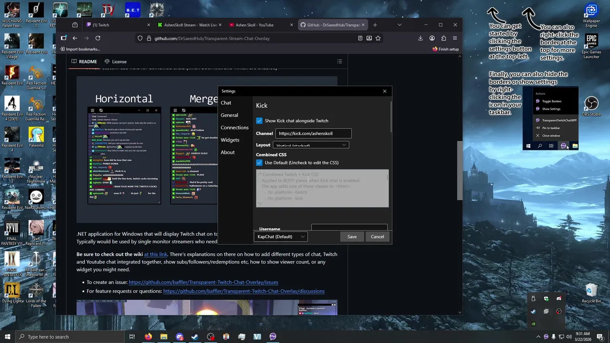Open the wiki 'at this link' hyperlink
Viewport: 610px width, 343px height.
click(x=156, y=254)
